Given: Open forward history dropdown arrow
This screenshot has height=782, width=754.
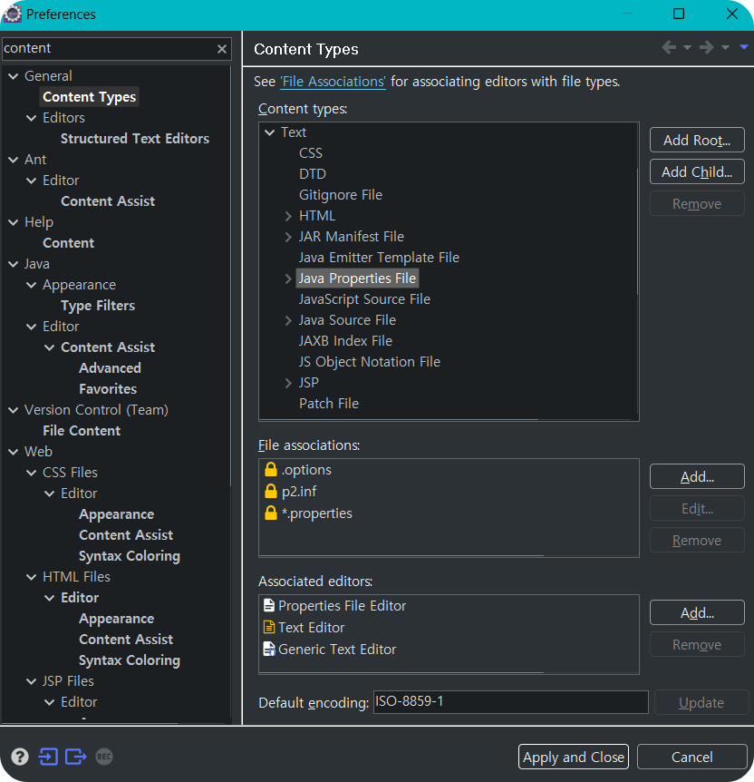Looking at the screenshot, I should click(x=725, y=48).
